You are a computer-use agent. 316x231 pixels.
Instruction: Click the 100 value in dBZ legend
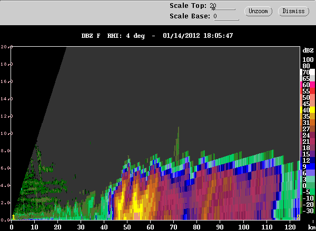(x=308, y=60)
